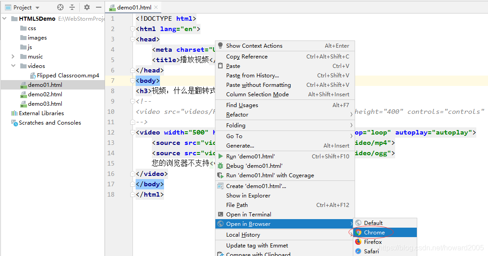This screenshot has height=256, width=488.
Task: Choose Update tag with Emmet
Action: tap(285, 246)
